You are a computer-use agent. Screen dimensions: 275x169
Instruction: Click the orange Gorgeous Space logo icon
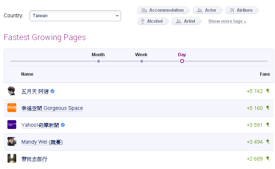pyautogui.click(x=12, y=108)
